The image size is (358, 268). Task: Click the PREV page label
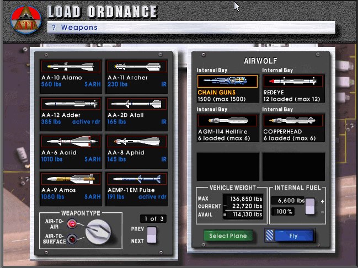pos(137,229)
